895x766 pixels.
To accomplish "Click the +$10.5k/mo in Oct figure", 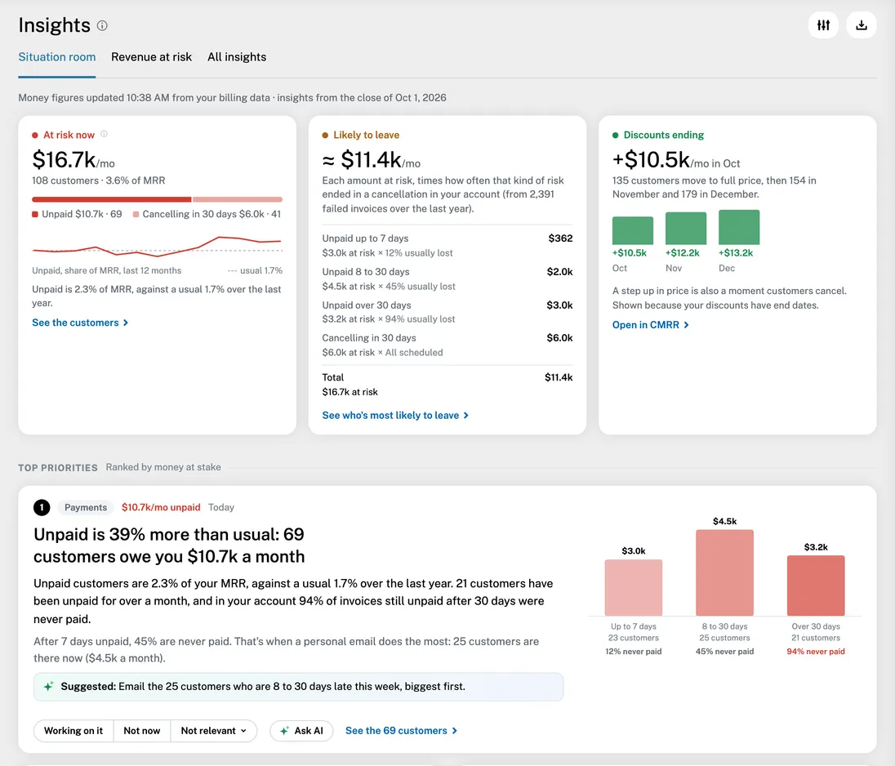I will (x=676, y=160).
